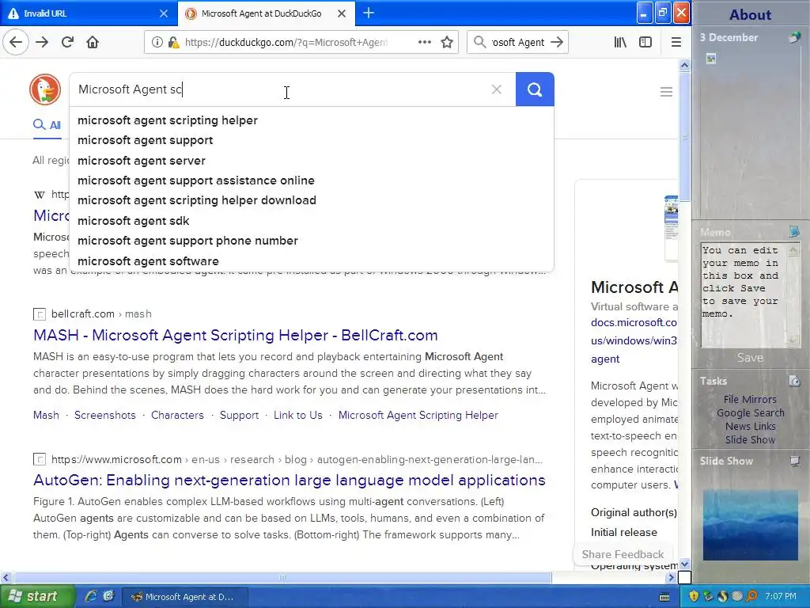Viewport: 810px width, 608px height.
Task: Click the Slide Show preview image
Action: point(750,525)
